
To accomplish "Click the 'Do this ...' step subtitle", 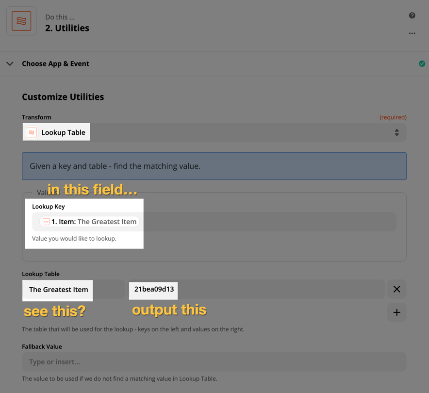I will click(60, 17).
